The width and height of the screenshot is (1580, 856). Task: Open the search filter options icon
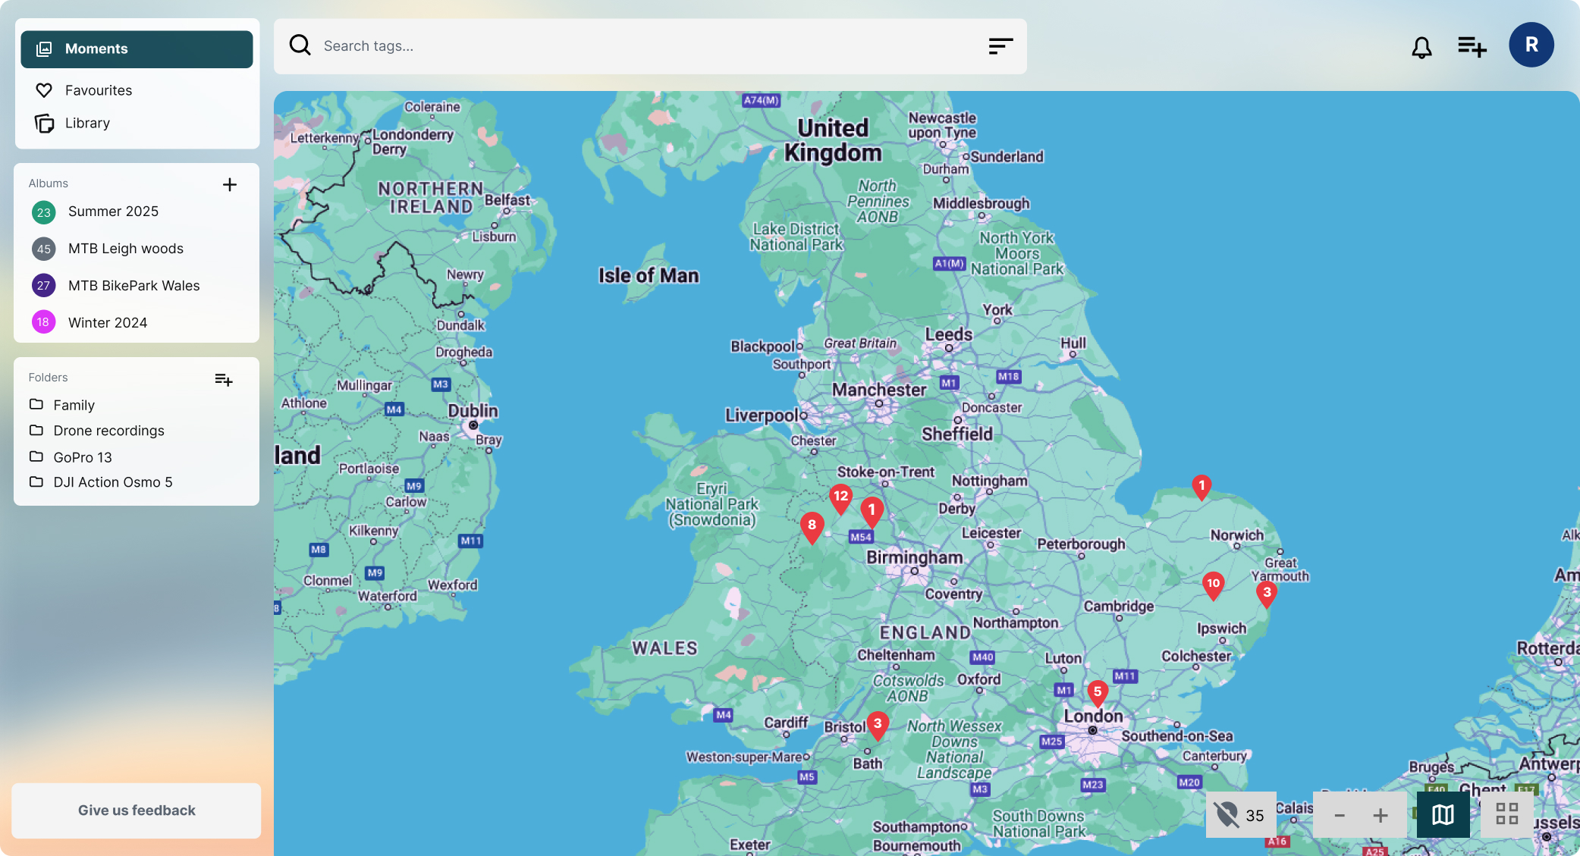[1000, 46]
